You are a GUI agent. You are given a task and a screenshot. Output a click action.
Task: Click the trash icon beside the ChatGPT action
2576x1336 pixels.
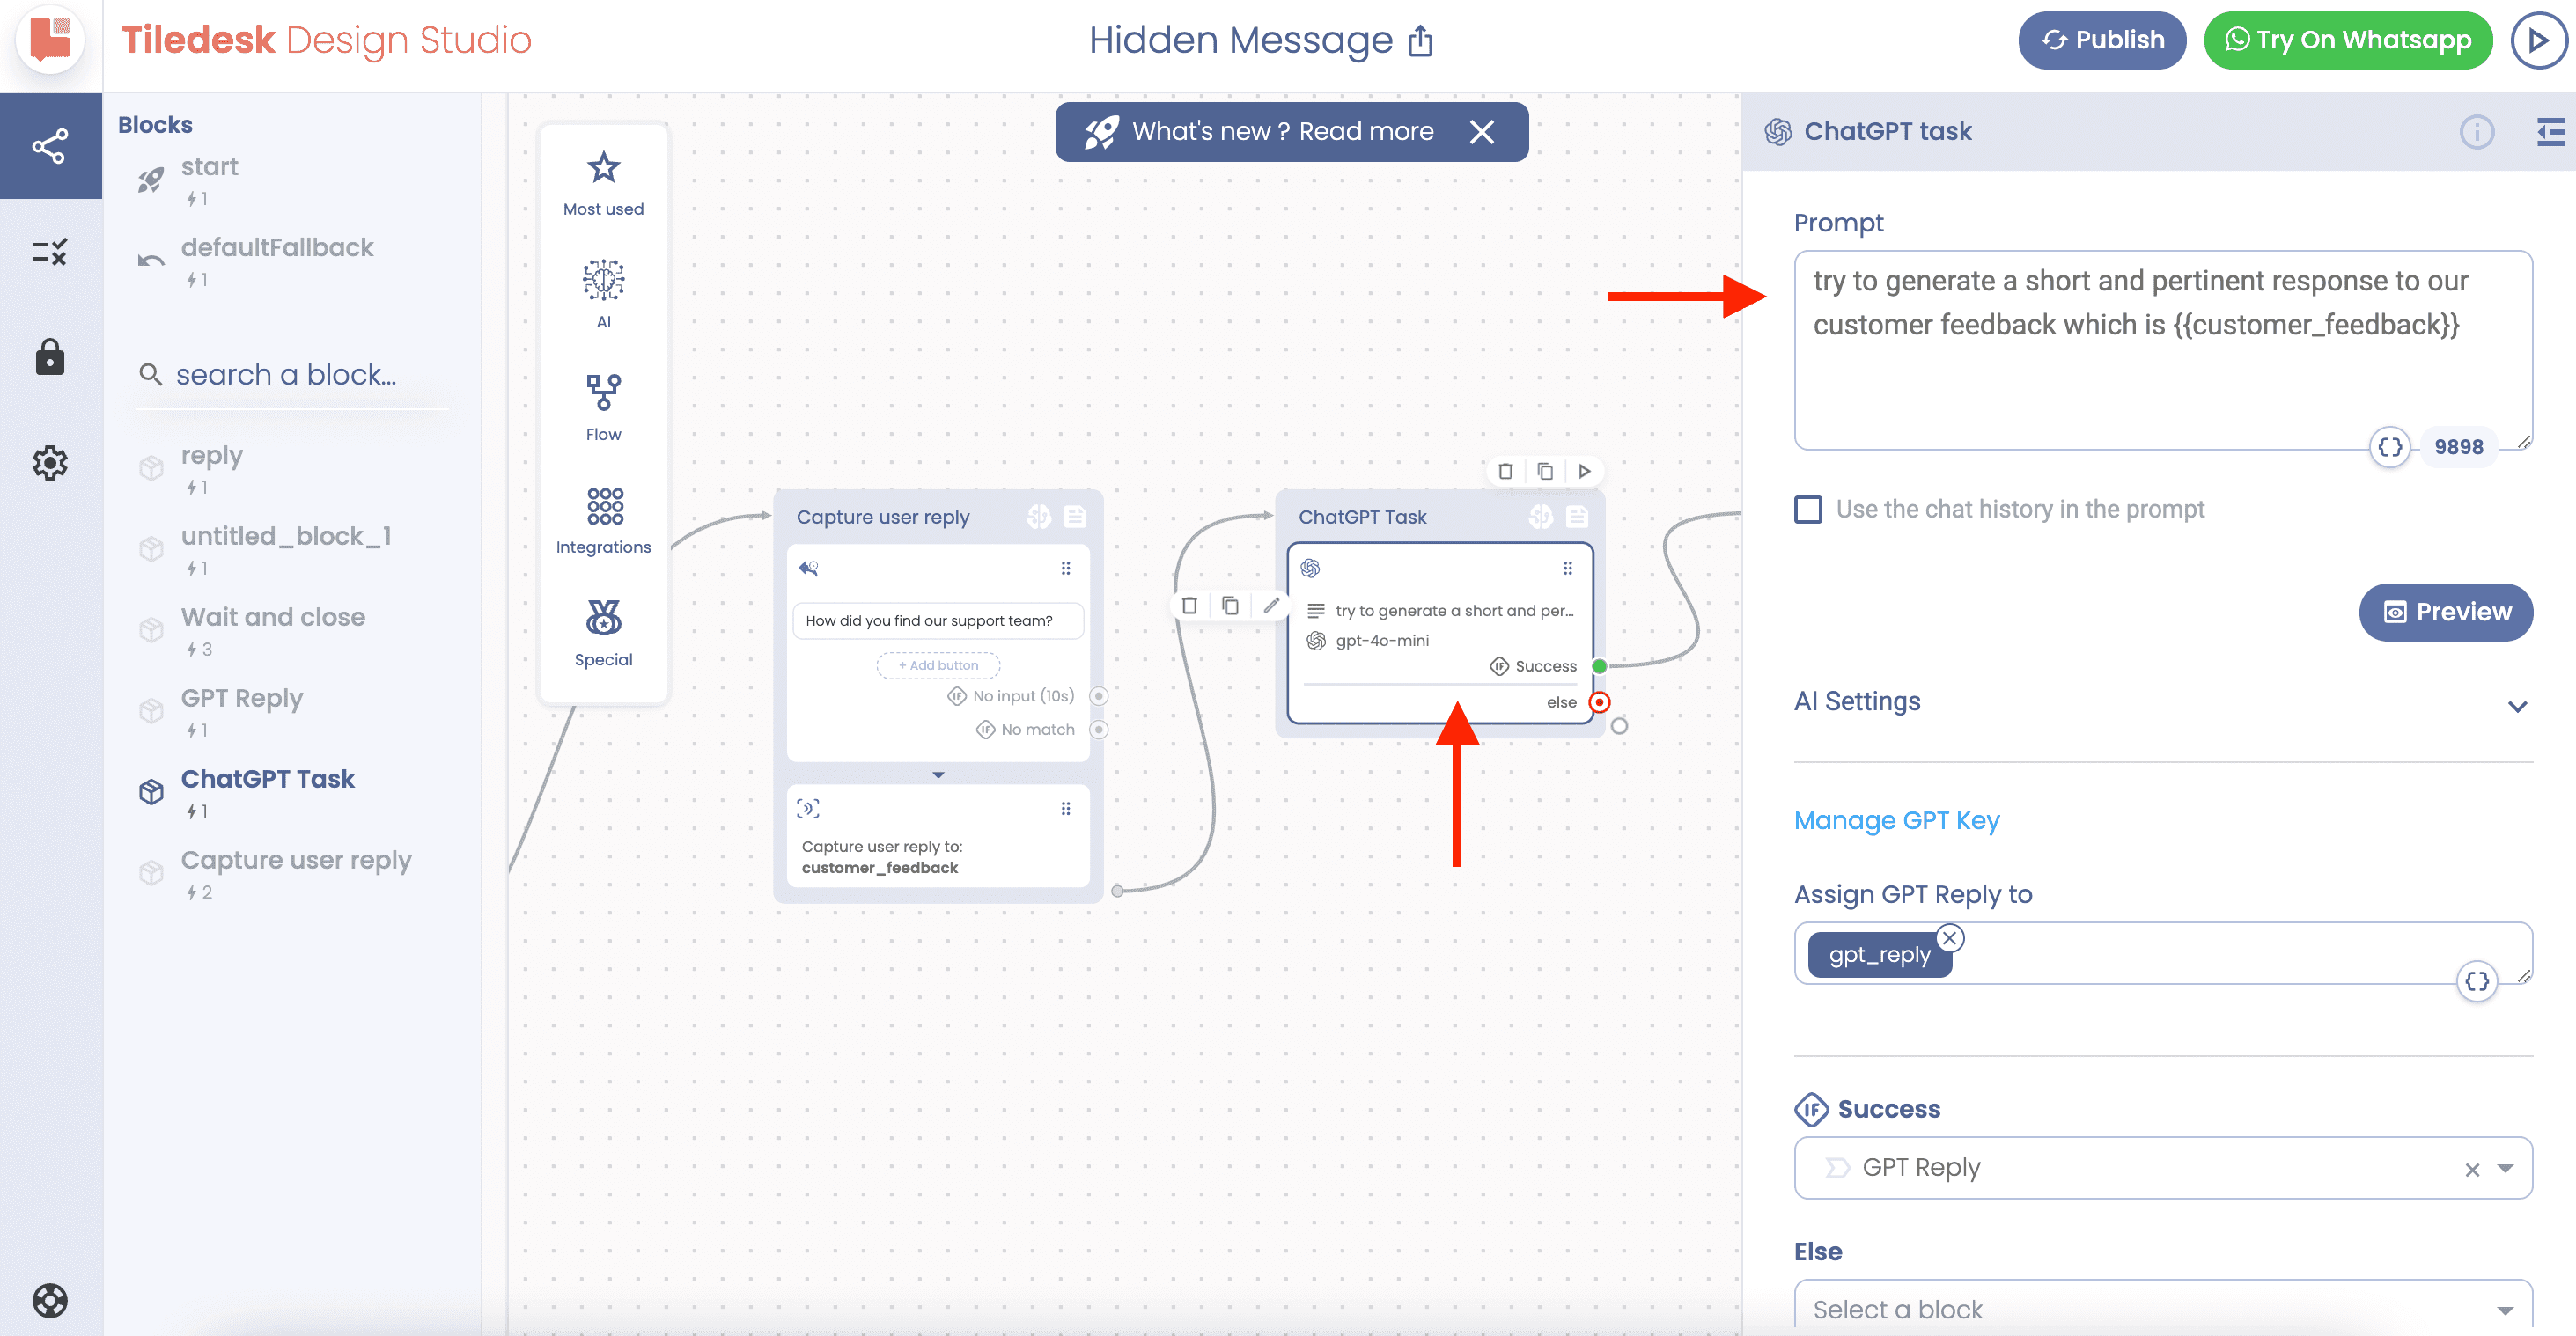pos(1189,605)
